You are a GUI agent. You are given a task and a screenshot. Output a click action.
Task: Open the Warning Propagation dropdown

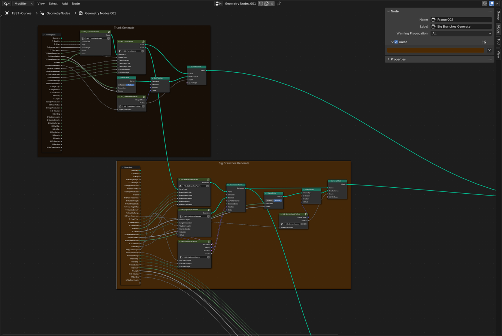[461, 33]
